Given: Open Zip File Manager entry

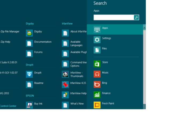Looking at the screenshot, I should click(10, 32).
